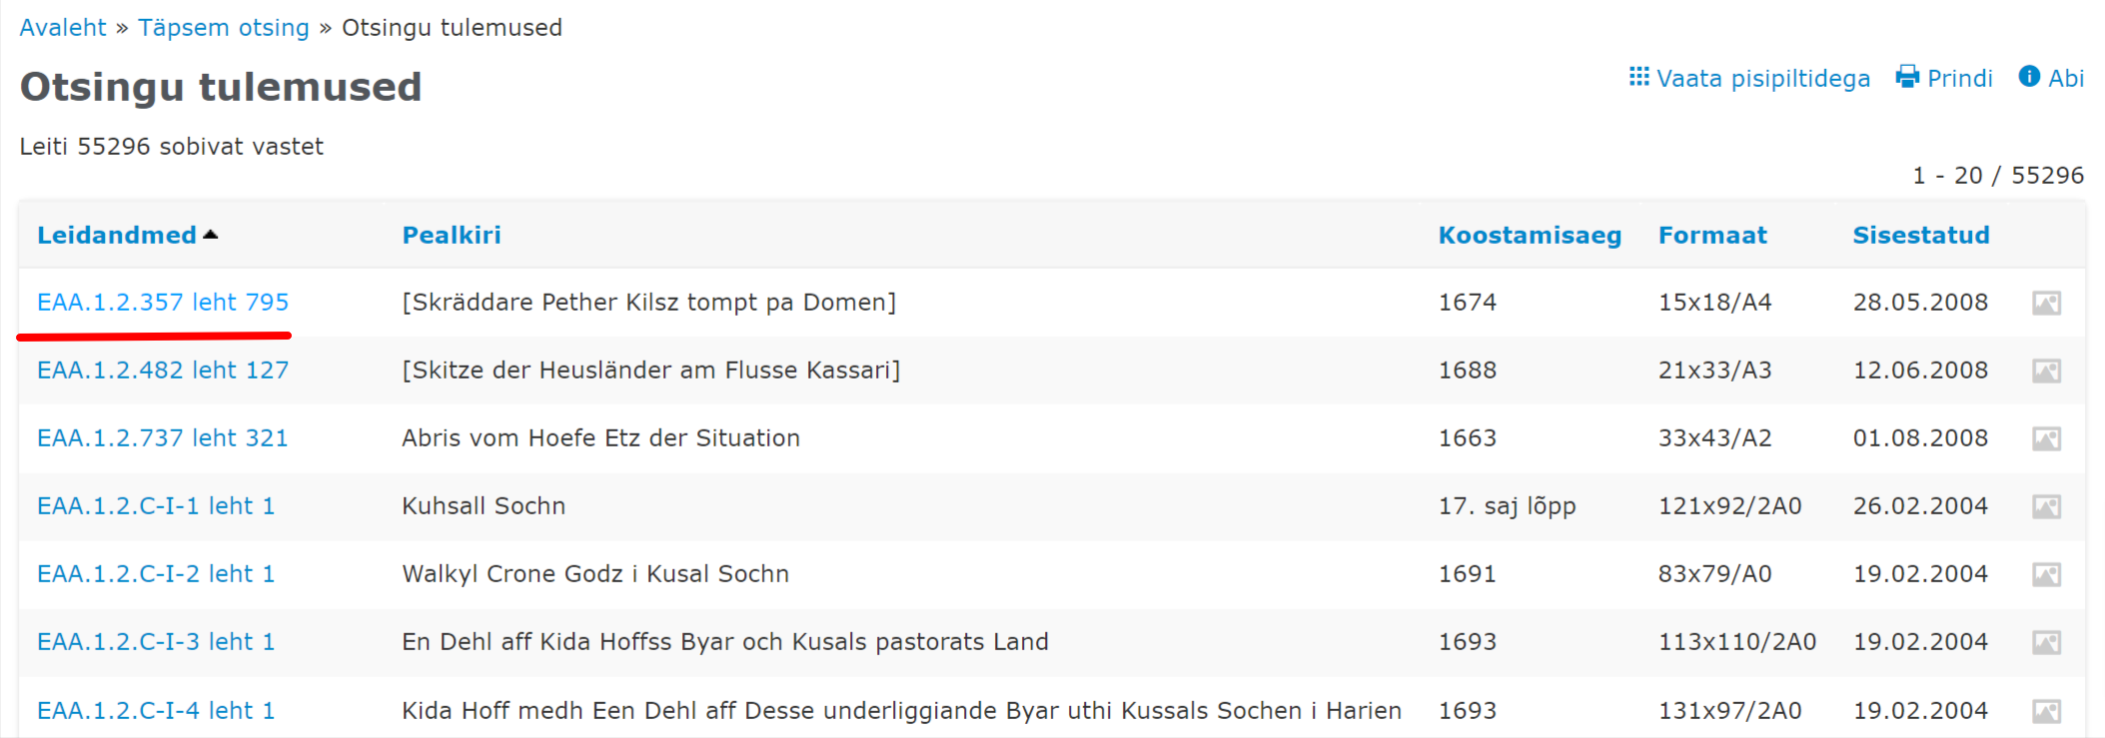Viewport: 2105px width, 738px height.
Task: Click image icon for EAA.1.2.C-I-4 row
Action: click(2046, 710)
